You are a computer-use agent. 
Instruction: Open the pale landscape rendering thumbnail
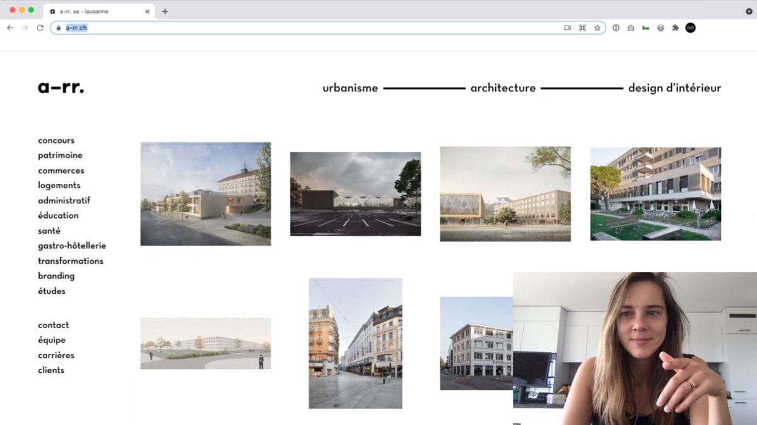pyautogui.click(x=206, y=343)
